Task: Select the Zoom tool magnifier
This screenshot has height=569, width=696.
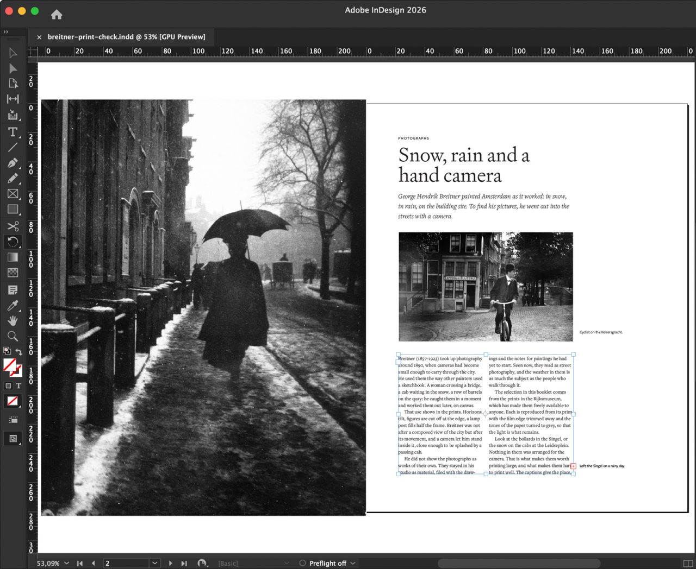Action: [x=13, y=336]
